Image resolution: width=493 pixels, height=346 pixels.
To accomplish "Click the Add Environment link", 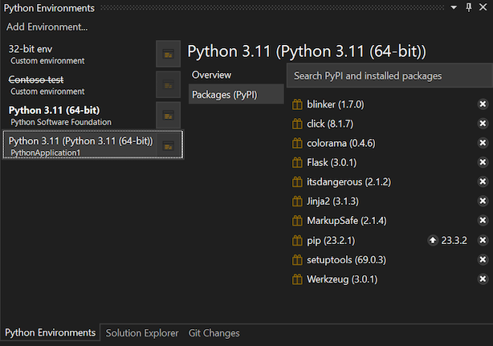I will [47, 27].
